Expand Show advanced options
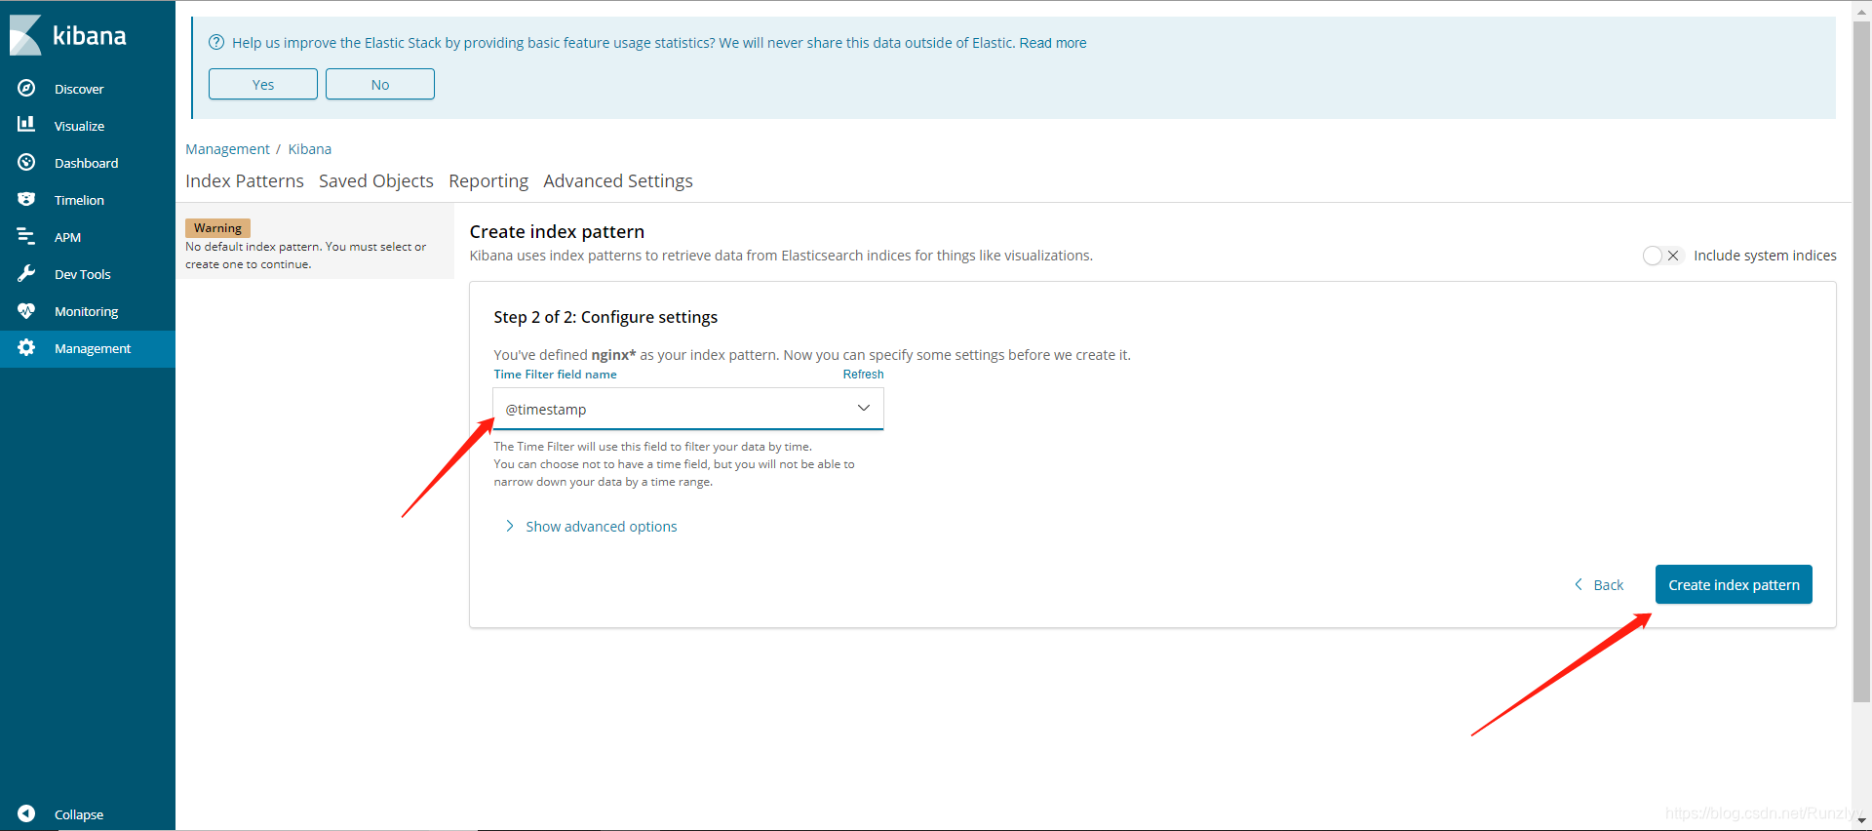 pyautogui.click(x=591, y=527)
